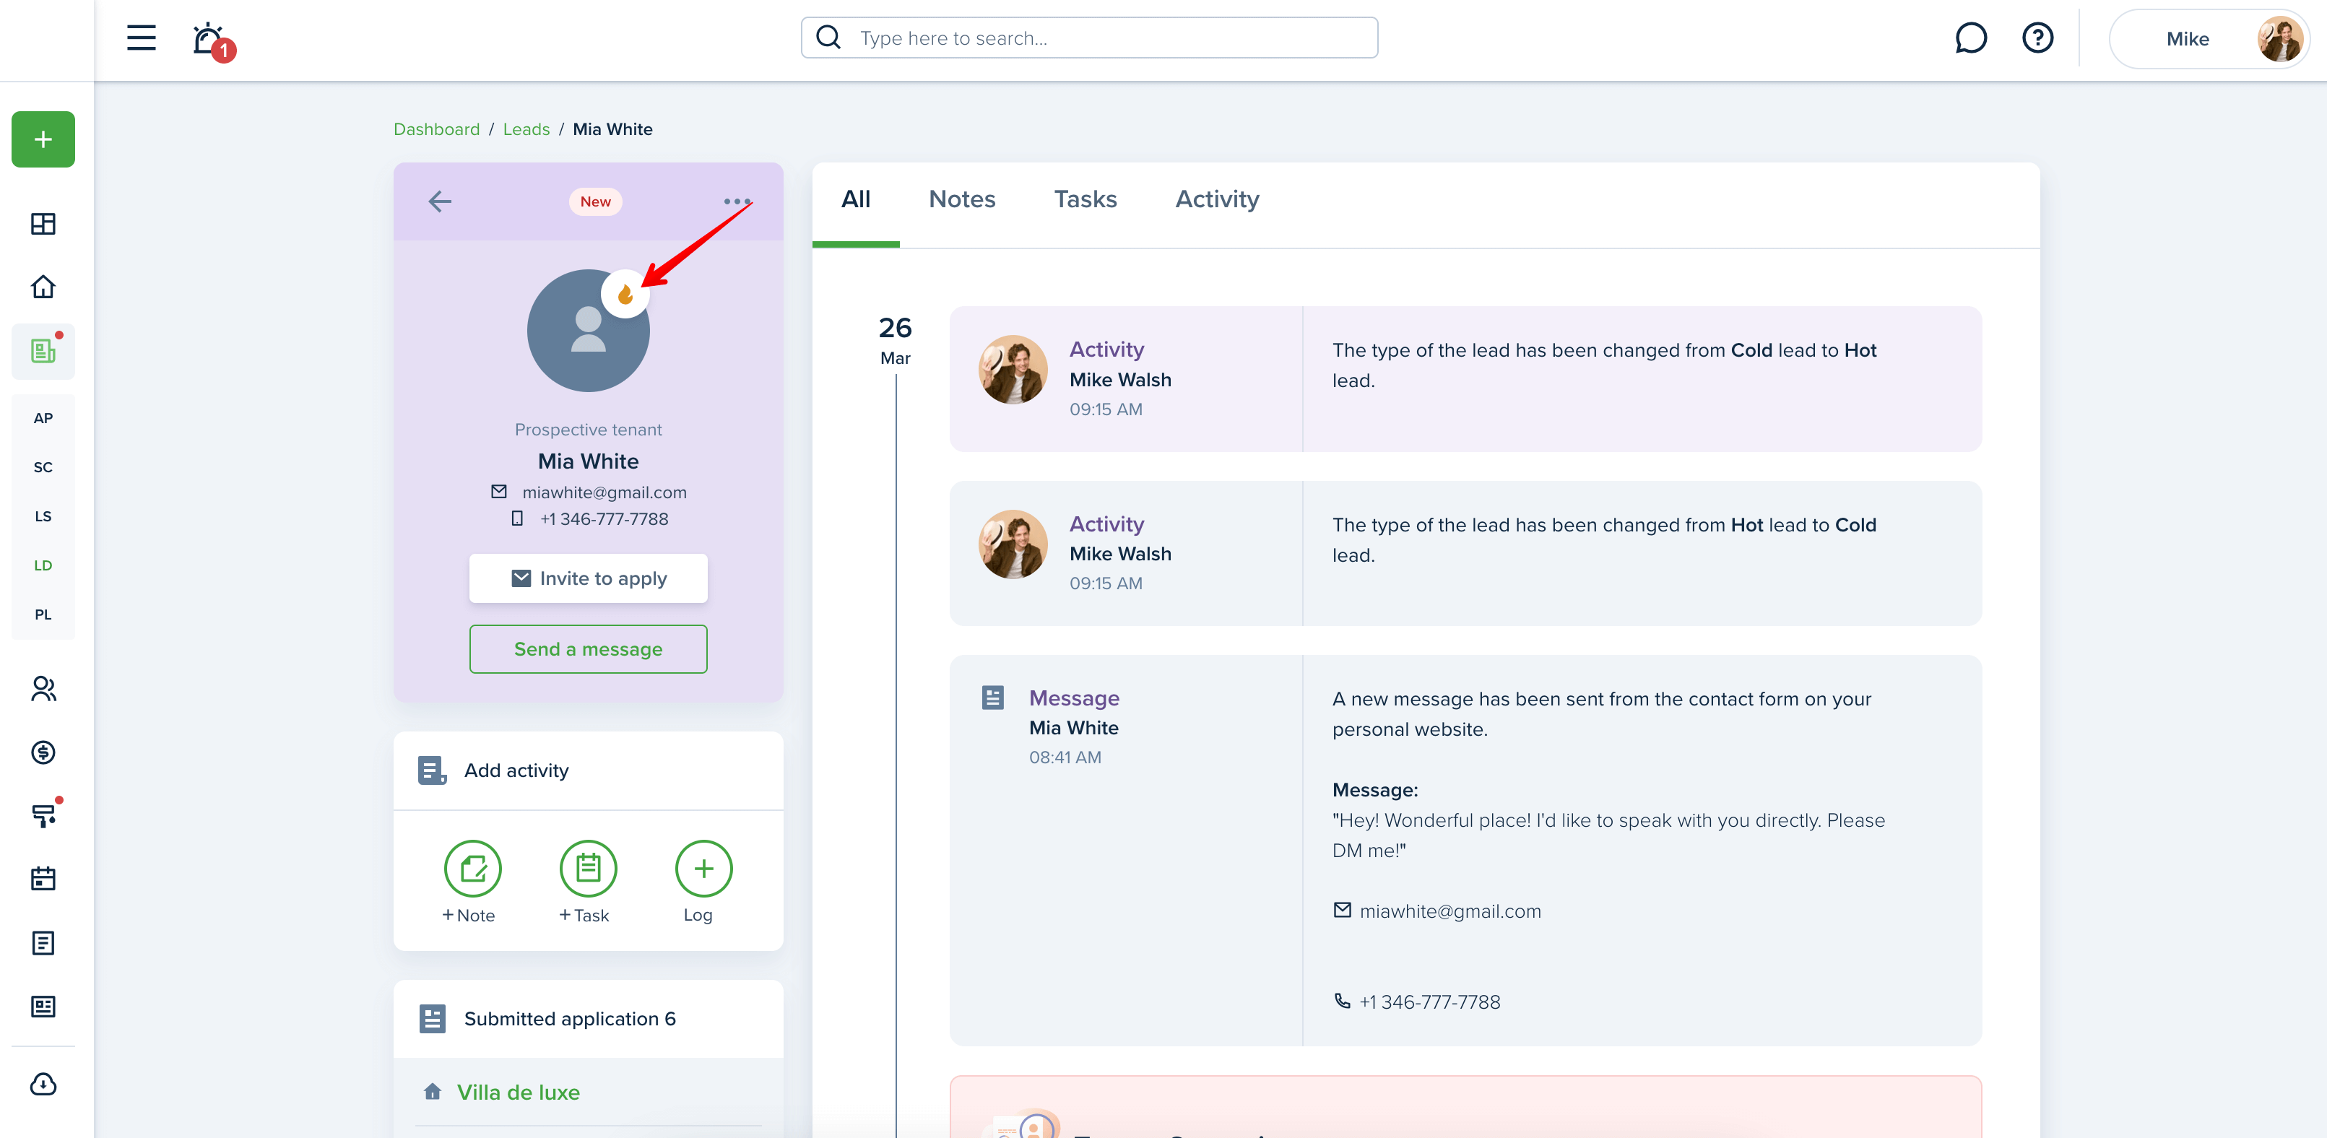Click the phone number in message details
This screenshot has height=1138, width=2327.
click(1429, 1002)
